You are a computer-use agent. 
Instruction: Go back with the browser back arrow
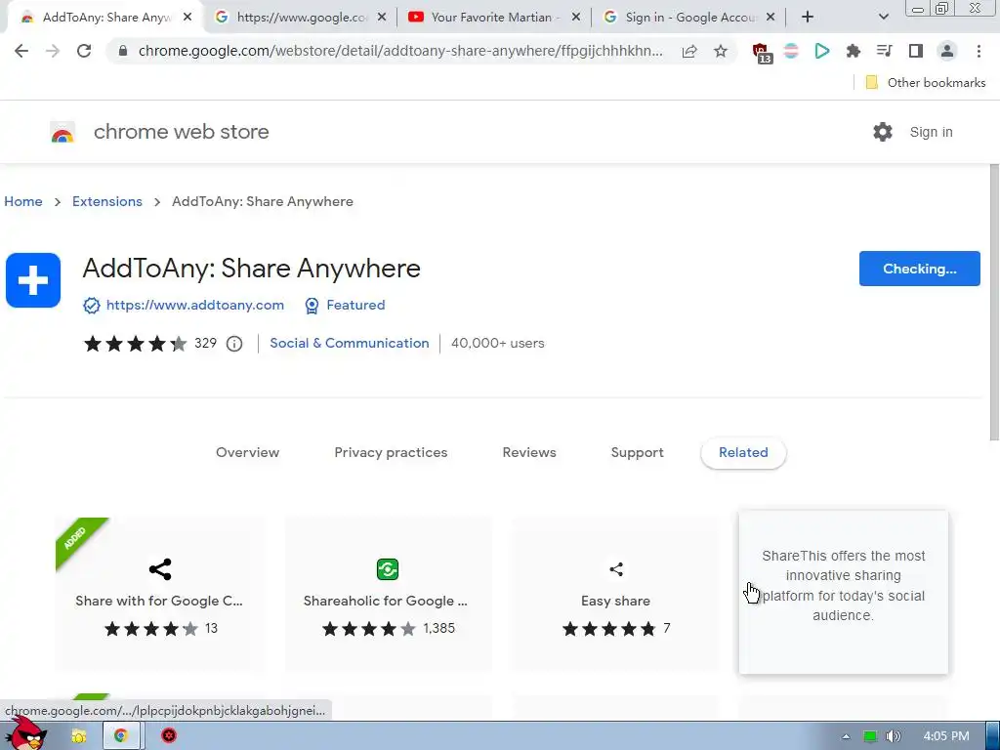(x=21, y=51)
